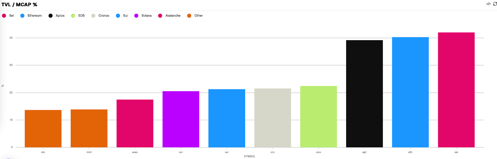Toggle the Sei legend color dot
Viewport: 497px width, 159px height.
coord(4,16)
